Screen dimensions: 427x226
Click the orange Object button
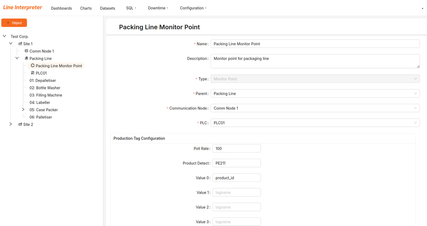click(x=14, y=22)
